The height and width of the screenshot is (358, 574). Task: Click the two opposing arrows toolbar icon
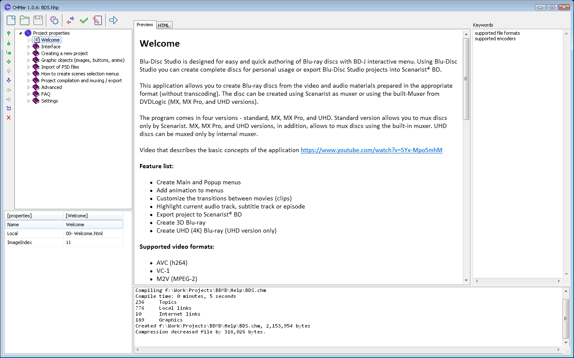point(70,20)
